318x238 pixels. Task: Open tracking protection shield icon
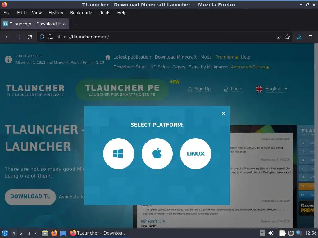point(42,37)
